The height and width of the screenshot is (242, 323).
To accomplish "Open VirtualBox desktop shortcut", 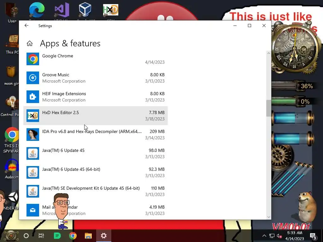I will 85,10.
